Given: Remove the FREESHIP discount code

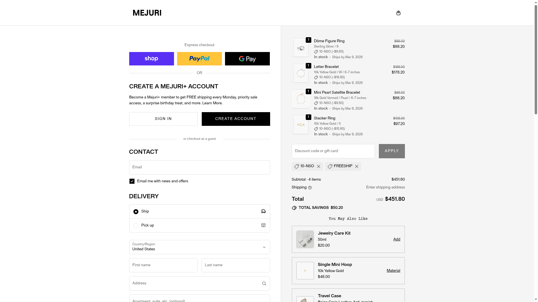Looking at the screenshot, I should tap(357, 166).
